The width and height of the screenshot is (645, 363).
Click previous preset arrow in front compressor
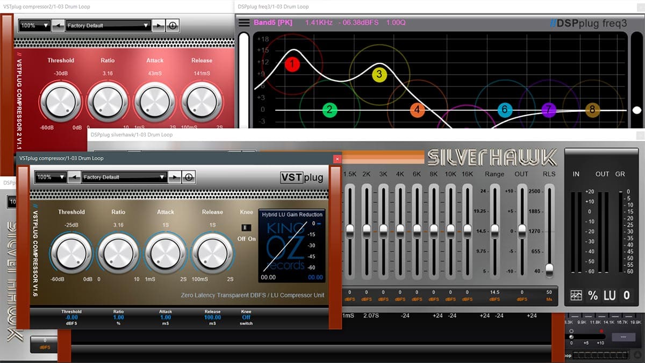click(x=74, y=177)
